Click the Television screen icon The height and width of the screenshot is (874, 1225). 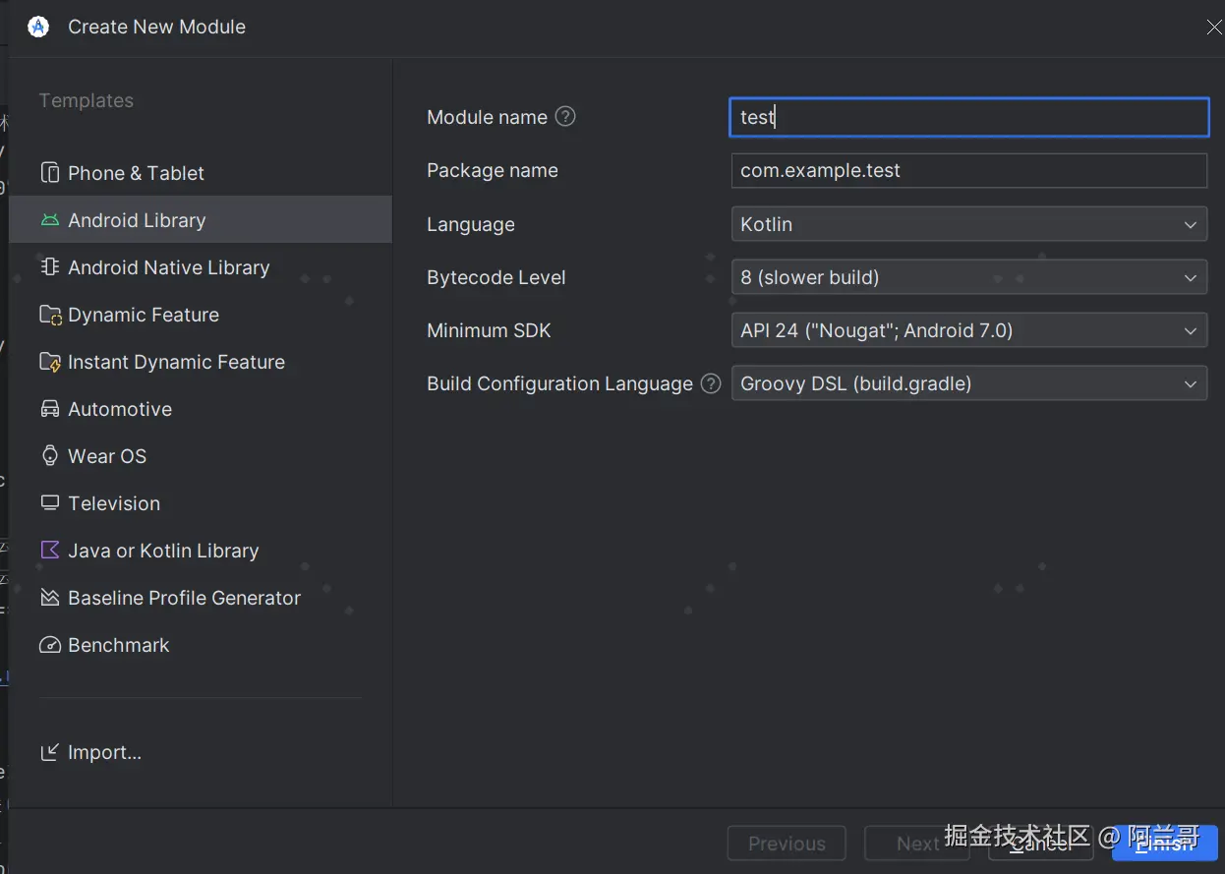point(49,503)
